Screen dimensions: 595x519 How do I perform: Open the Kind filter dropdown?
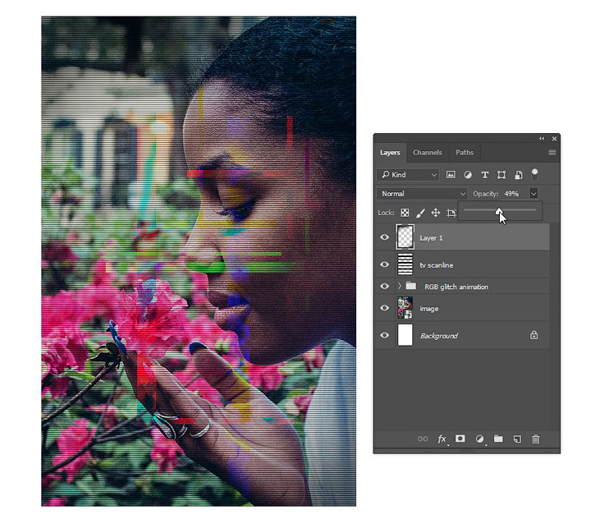point(408,175)
